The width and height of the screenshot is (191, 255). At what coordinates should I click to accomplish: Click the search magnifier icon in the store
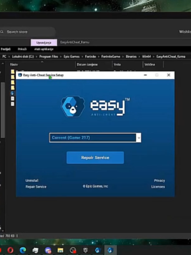(2, 32)
